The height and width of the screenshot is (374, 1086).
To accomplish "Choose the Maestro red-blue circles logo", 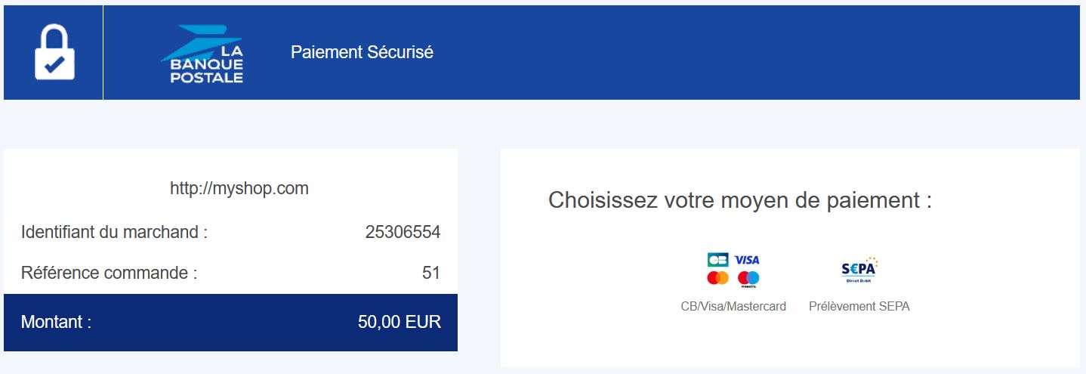I will pyautogui.click(x=748, y=279).
